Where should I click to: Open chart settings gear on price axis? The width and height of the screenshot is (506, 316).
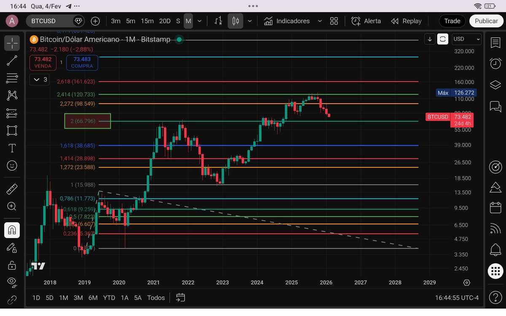pyautogui.click(x=466, y=282)
